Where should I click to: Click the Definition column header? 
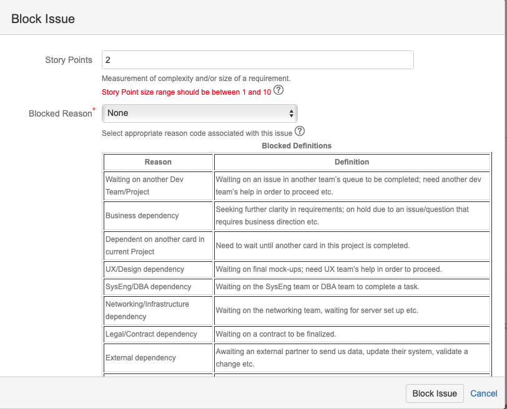[x=352, y=162]
